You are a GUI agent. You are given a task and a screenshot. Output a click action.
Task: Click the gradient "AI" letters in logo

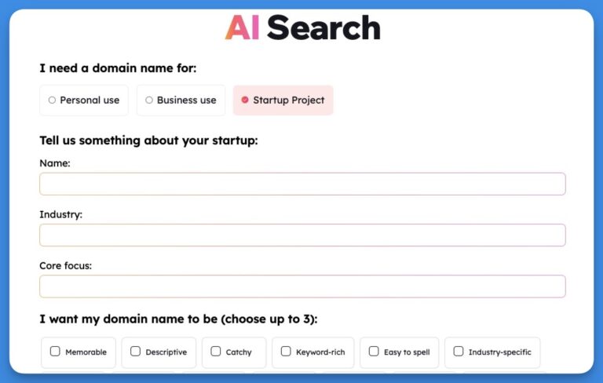(x=243, y=28)
